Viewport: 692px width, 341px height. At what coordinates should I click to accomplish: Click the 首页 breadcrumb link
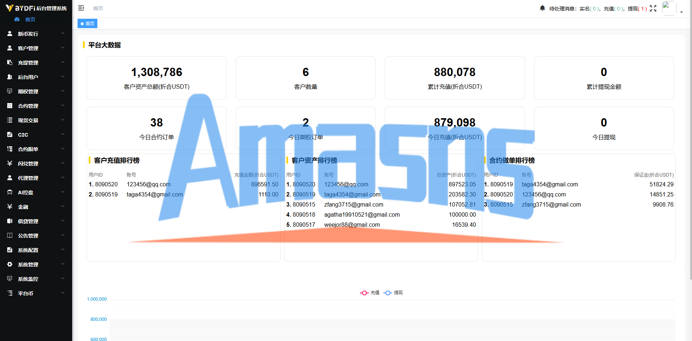[x=98, y=8]
